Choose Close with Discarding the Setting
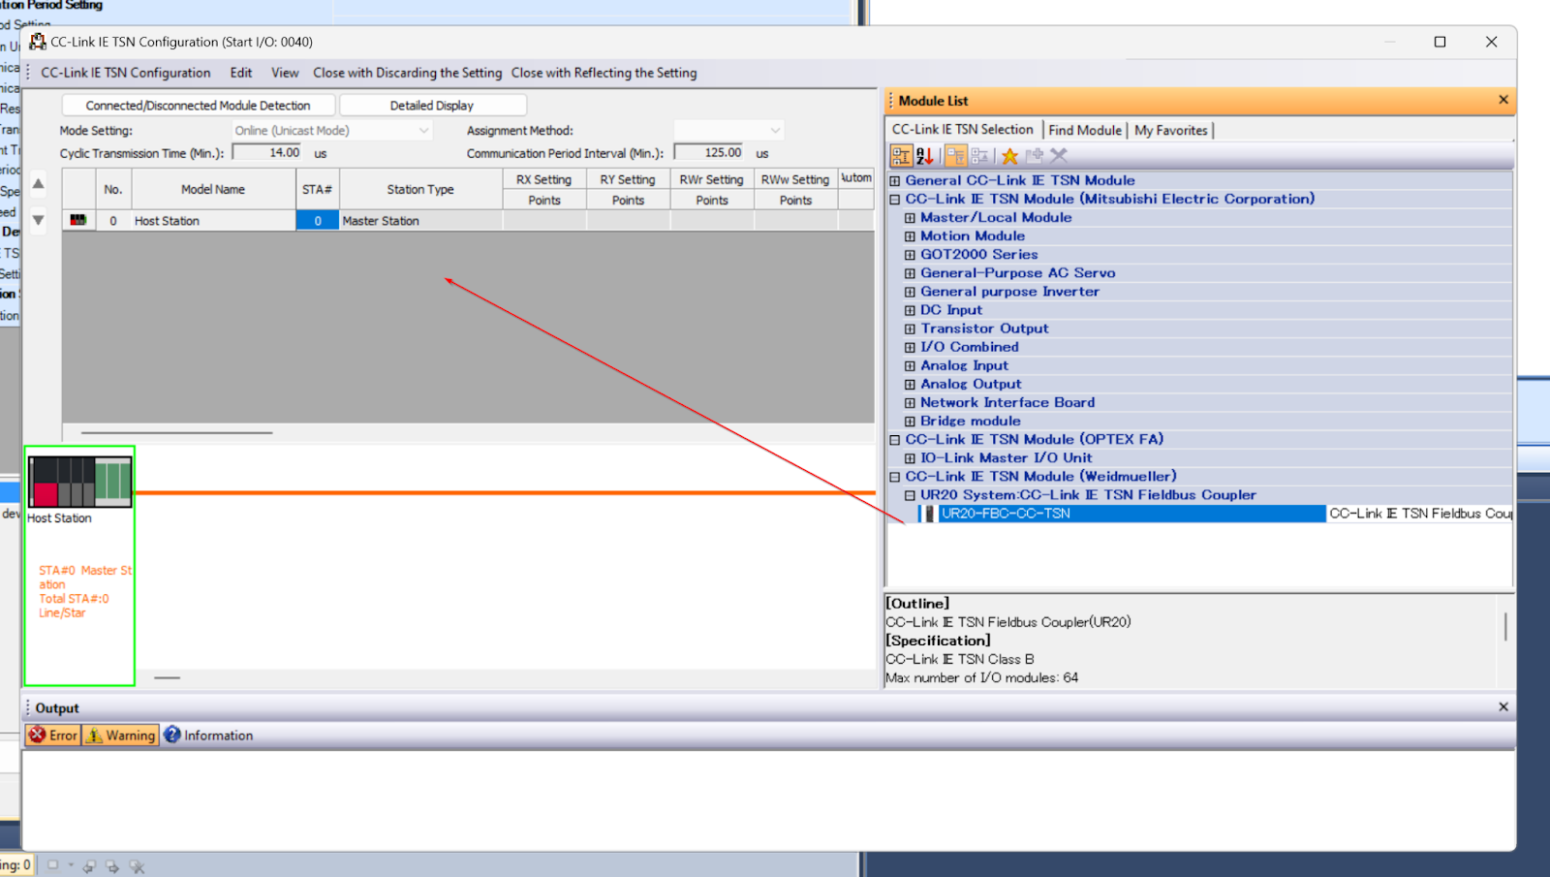Screen dimensions: 1550x877 (x=407, y=73)
